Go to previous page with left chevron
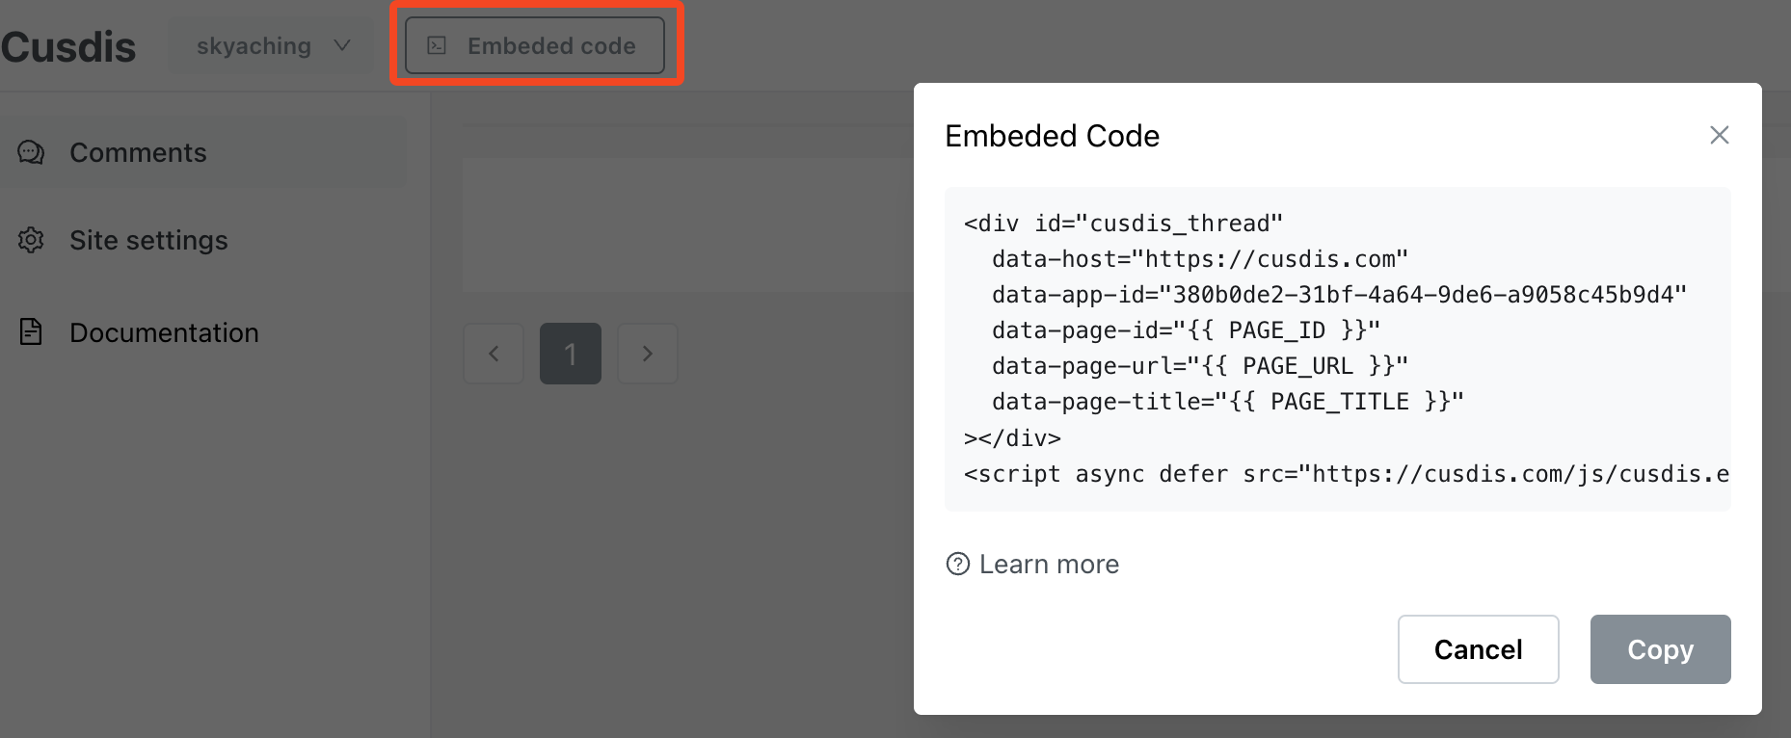1791x738 pixels. 494,354
